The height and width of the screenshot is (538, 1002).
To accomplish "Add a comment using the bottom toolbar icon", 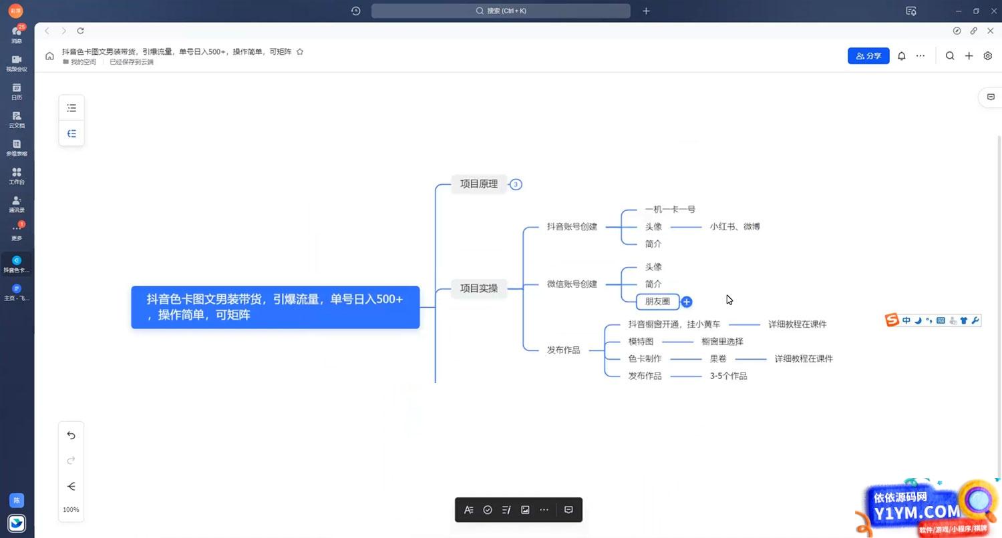I will pos(568,510).
